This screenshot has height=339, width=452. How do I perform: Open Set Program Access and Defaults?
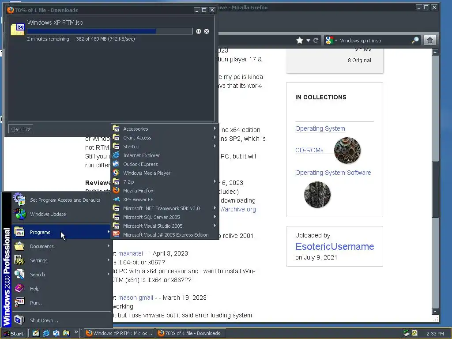61,200
